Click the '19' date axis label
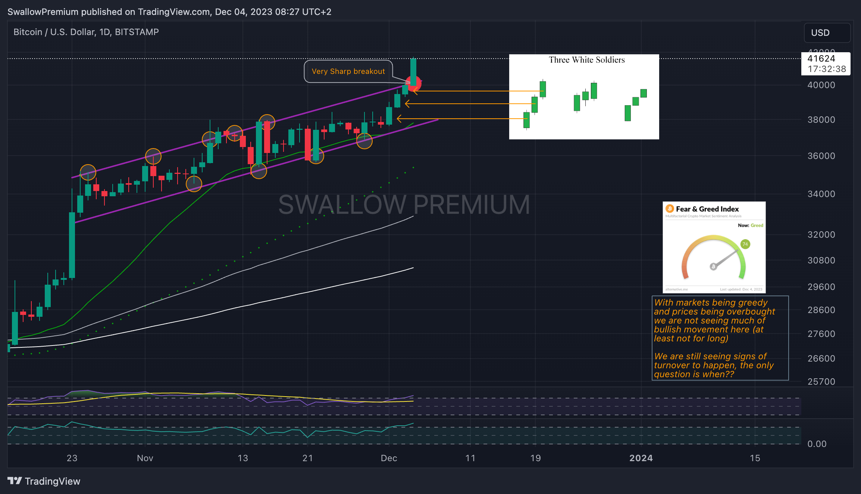 536,458
